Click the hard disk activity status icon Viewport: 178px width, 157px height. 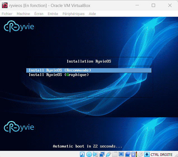pos(82,154)
